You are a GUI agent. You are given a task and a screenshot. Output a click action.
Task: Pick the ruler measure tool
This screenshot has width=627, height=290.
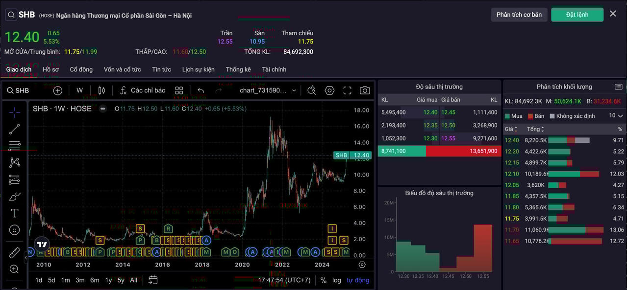click(x=15, y=252)
